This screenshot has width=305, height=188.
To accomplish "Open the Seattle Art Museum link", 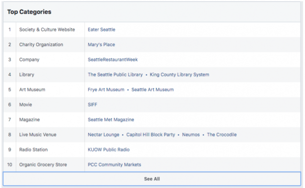I will [x=152, y=90].
